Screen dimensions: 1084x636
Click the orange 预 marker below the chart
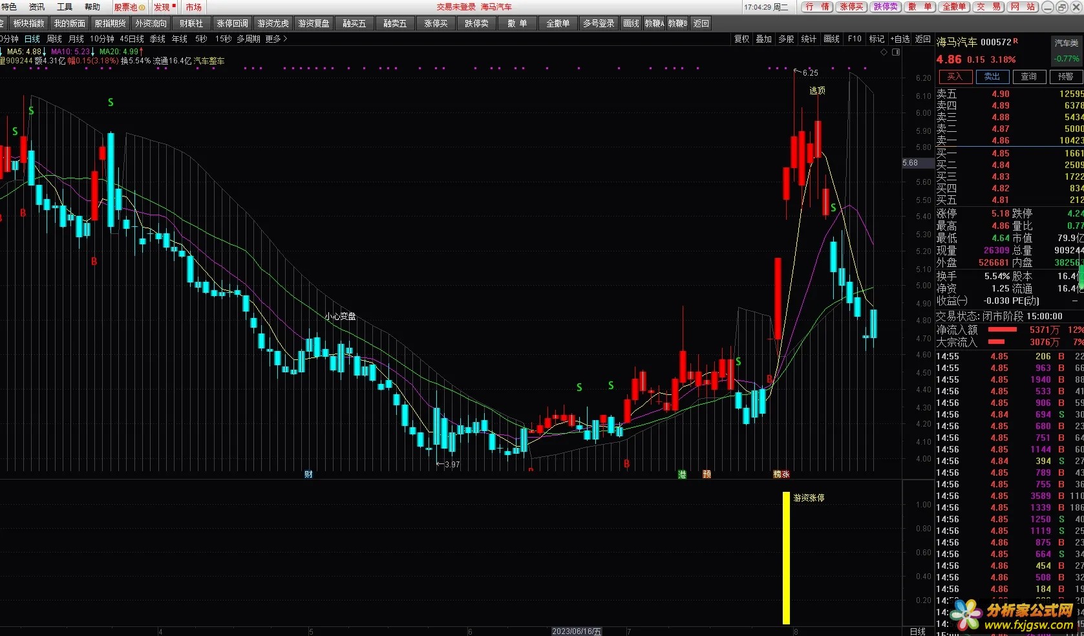point(707,474)
